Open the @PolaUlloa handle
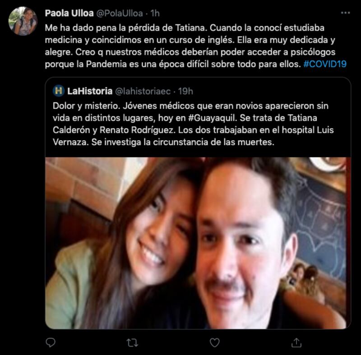361x355 pixels. pos(120,14)
